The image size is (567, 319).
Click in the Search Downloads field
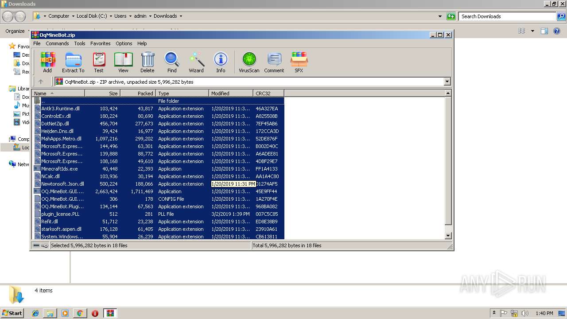coord(508,16)
